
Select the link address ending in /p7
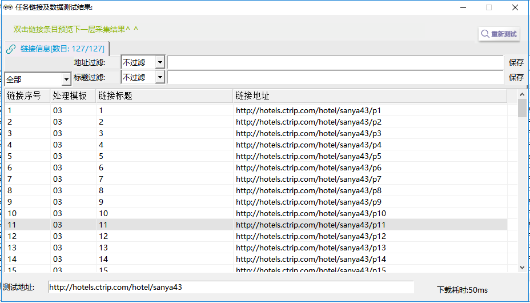coord(308,180)
